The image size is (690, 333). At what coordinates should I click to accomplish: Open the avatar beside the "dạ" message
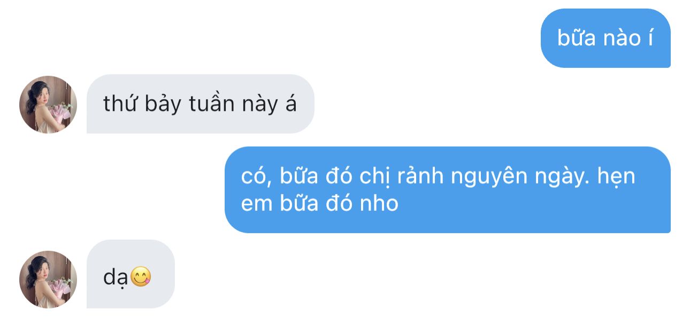tap(48, 279)
